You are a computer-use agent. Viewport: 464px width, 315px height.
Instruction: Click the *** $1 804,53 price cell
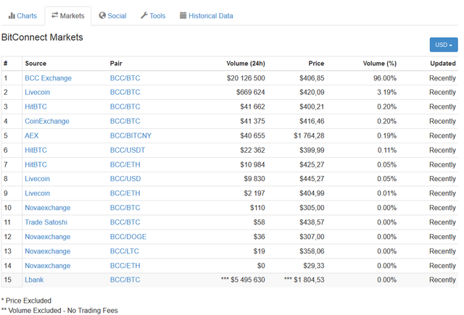tap(304, 280)
